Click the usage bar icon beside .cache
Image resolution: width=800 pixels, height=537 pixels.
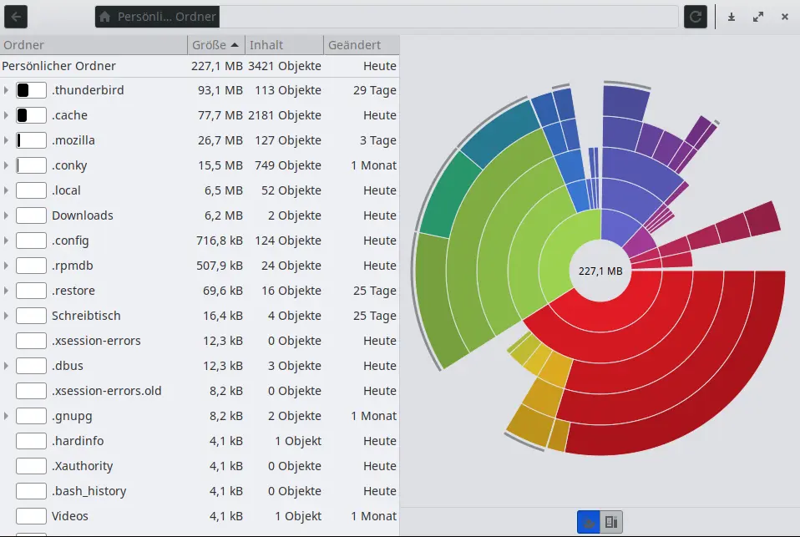point(31,115)
